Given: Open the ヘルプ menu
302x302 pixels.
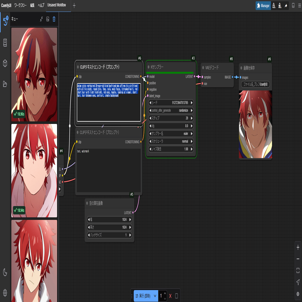Looking at the screenshot, I should pos(41,5).
